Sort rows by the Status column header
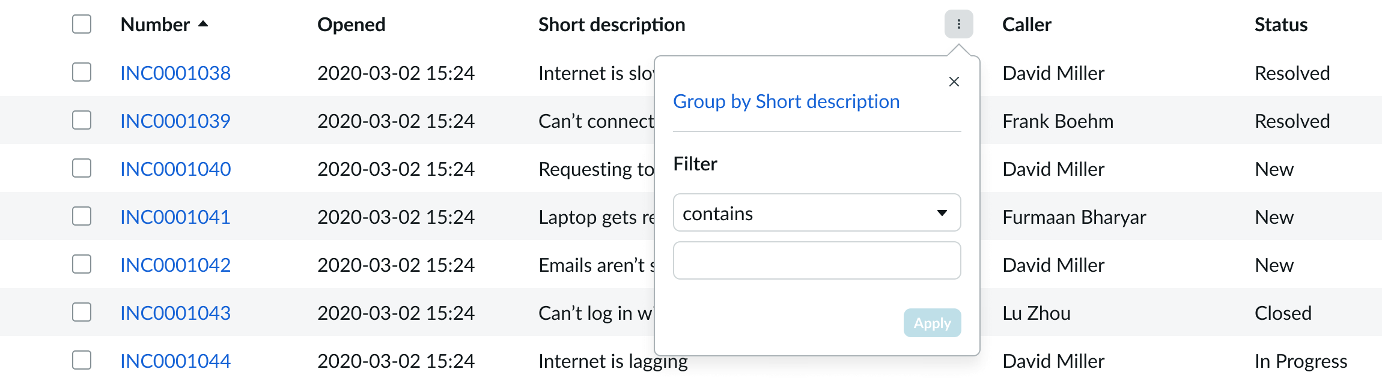Screen dimensions: 1382x384 click(1280, 25)
